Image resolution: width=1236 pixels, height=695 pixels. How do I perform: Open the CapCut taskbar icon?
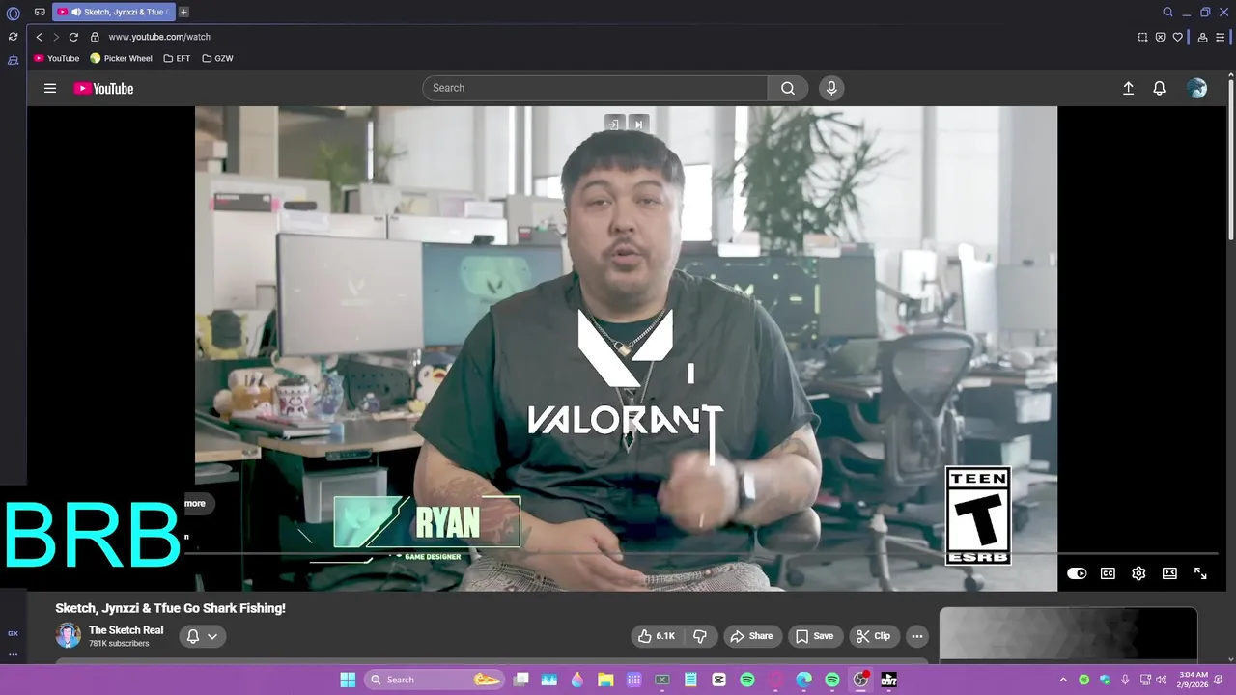(718, 680)
